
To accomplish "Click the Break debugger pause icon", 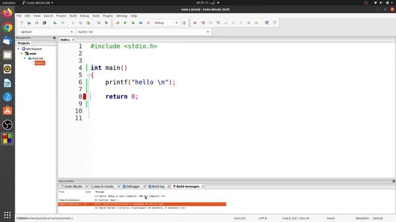I will pos(249,23).
